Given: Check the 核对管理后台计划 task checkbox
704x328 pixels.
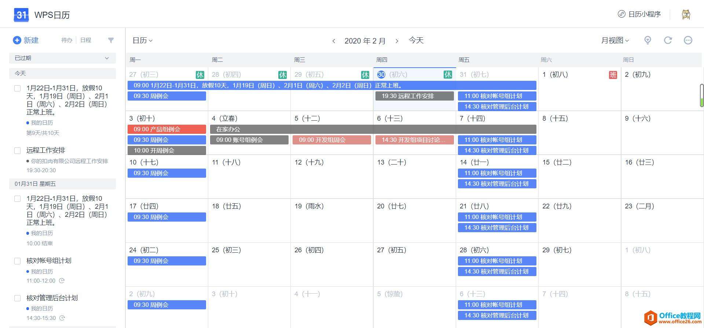Looking at the screenshot, I should [x=17, y=298].
